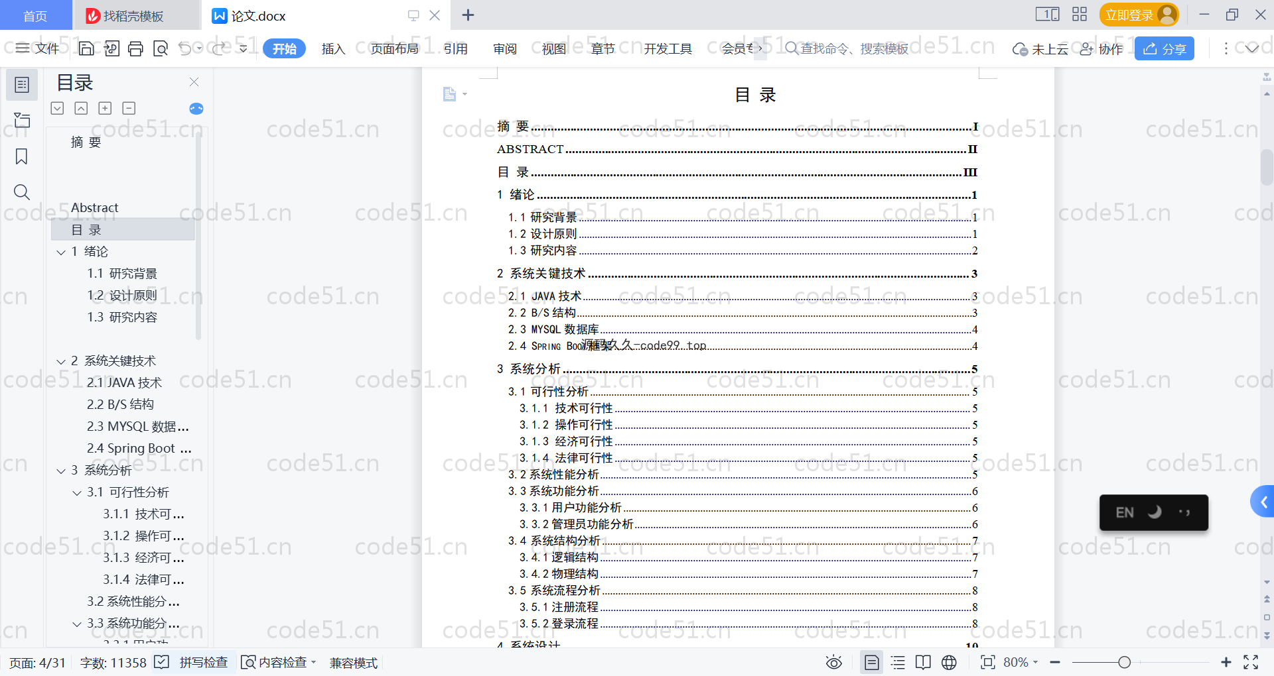This screenshot has height=676, width=1274.
Task: Click the zoom in plus button
Action: click(x=1226, y=662)
